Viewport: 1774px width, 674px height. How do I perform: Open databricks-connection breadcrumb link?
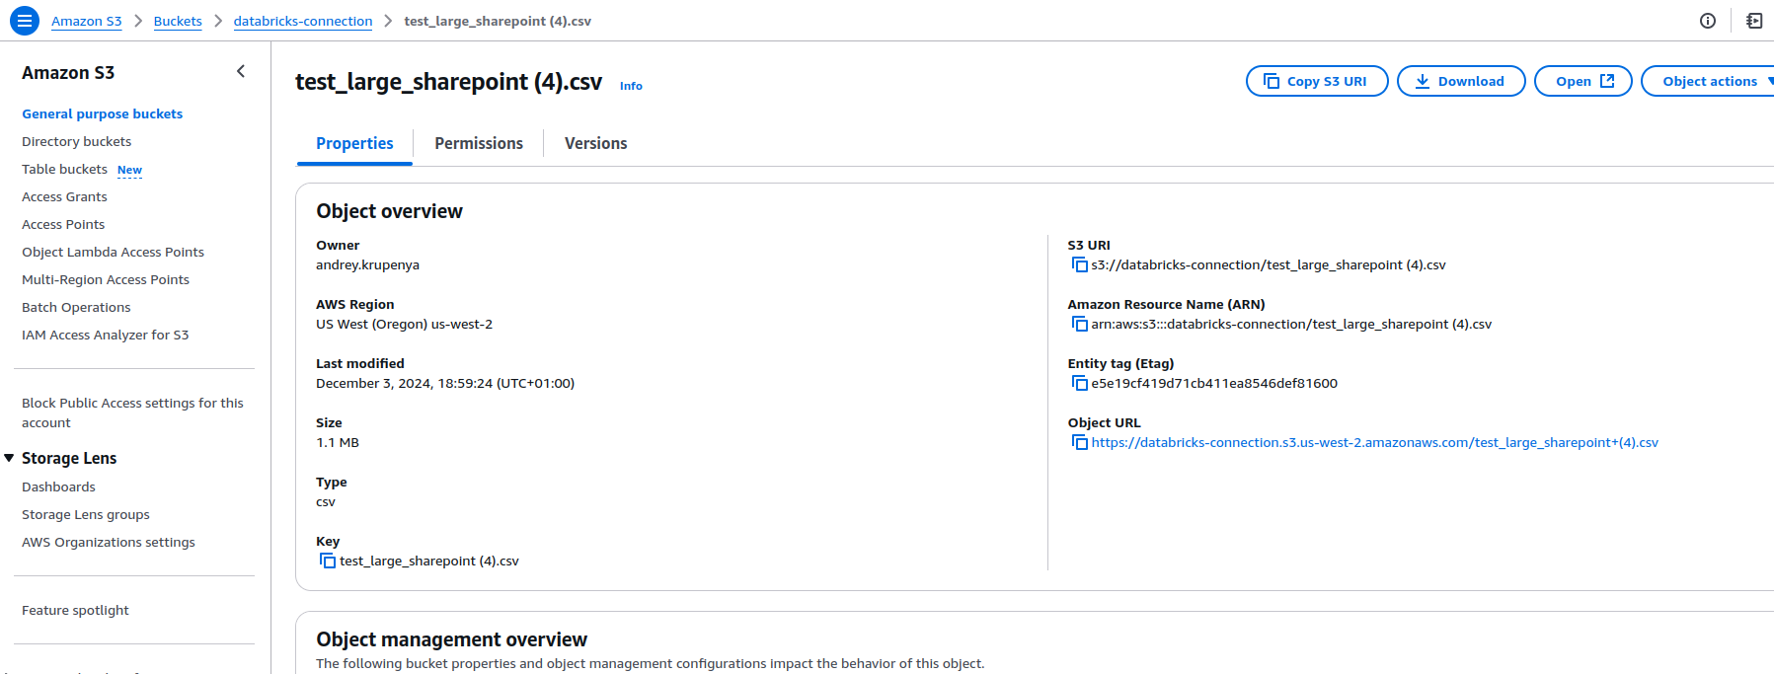[303, 21]
